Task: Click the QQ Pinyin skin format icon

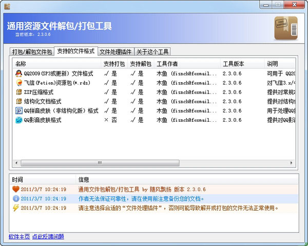Action: click(x=19, y=110)
